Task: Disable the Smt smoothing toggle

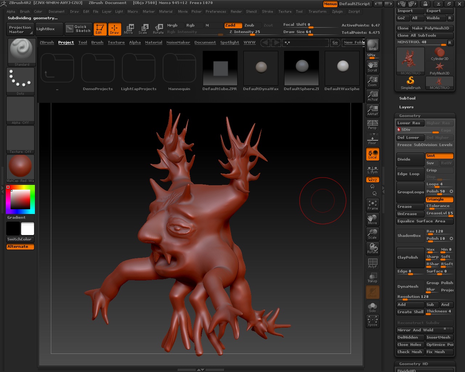Action: (x=439, y=156)
